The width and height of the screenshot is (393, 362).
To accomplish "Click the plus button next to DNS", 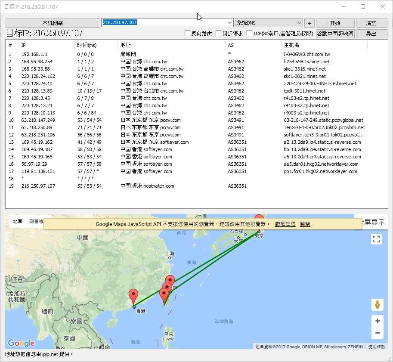I will point(309,23).
